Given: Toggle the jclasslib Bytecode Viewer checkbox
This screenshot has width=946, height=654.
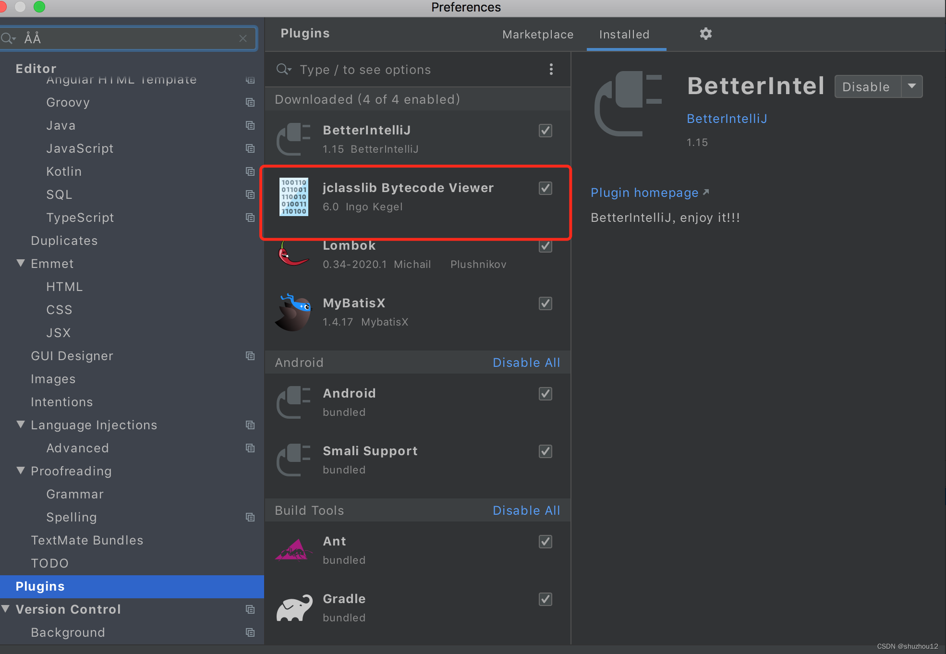Looking at the screenshot, I should 546,188.
